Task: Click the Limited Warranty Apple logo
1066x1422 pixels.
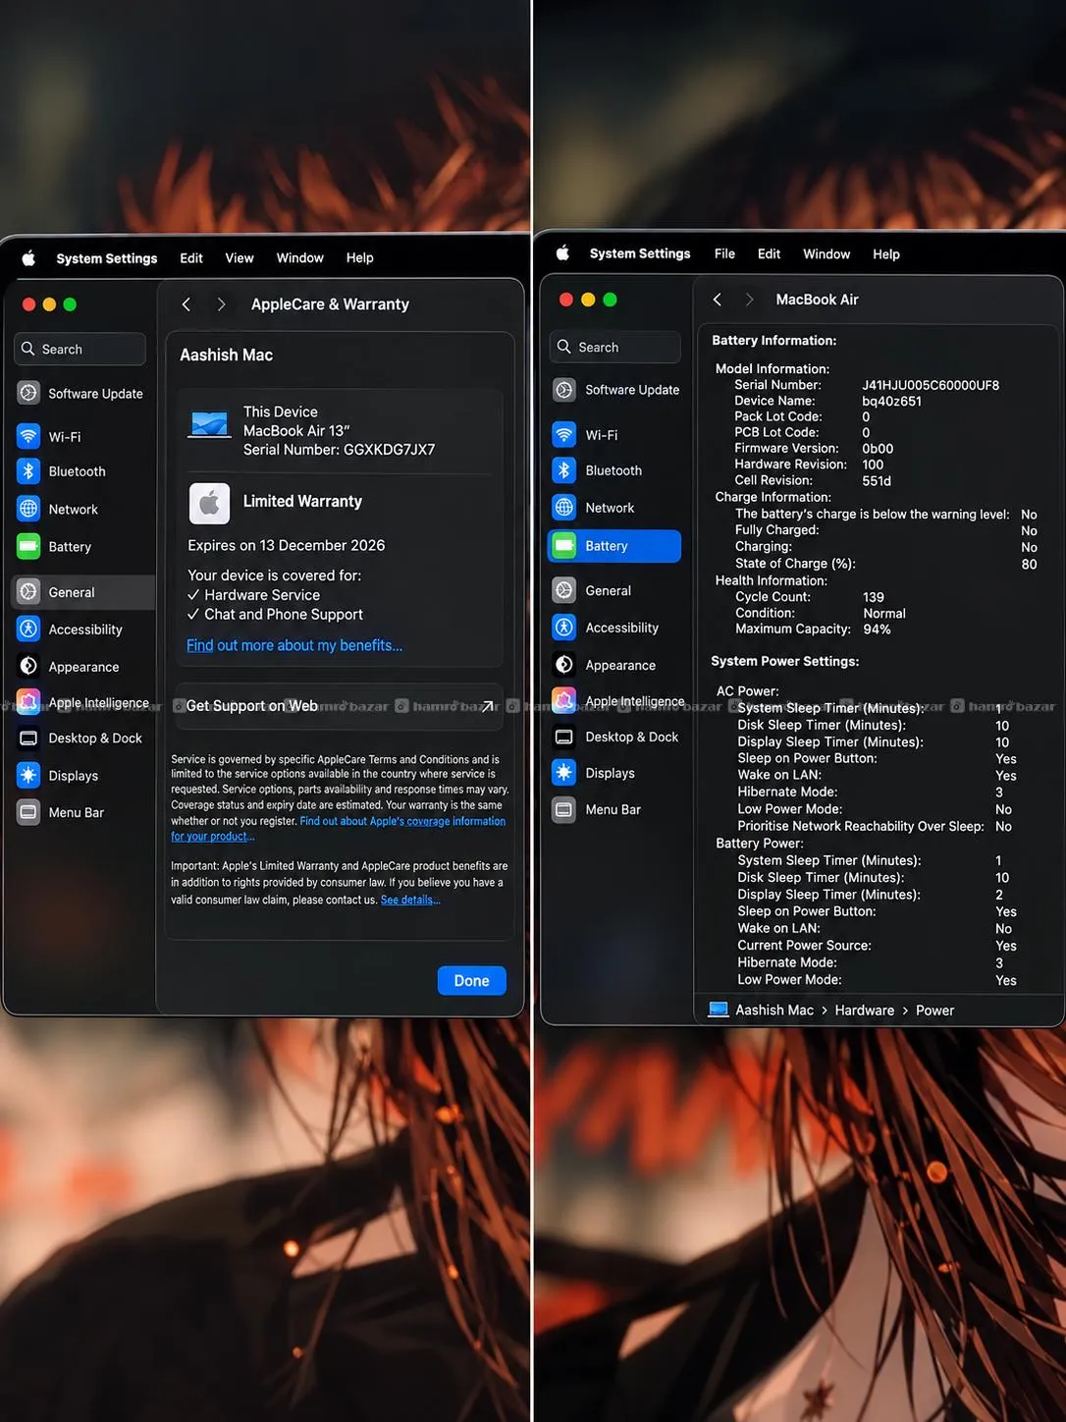Action: coord(209,503)
